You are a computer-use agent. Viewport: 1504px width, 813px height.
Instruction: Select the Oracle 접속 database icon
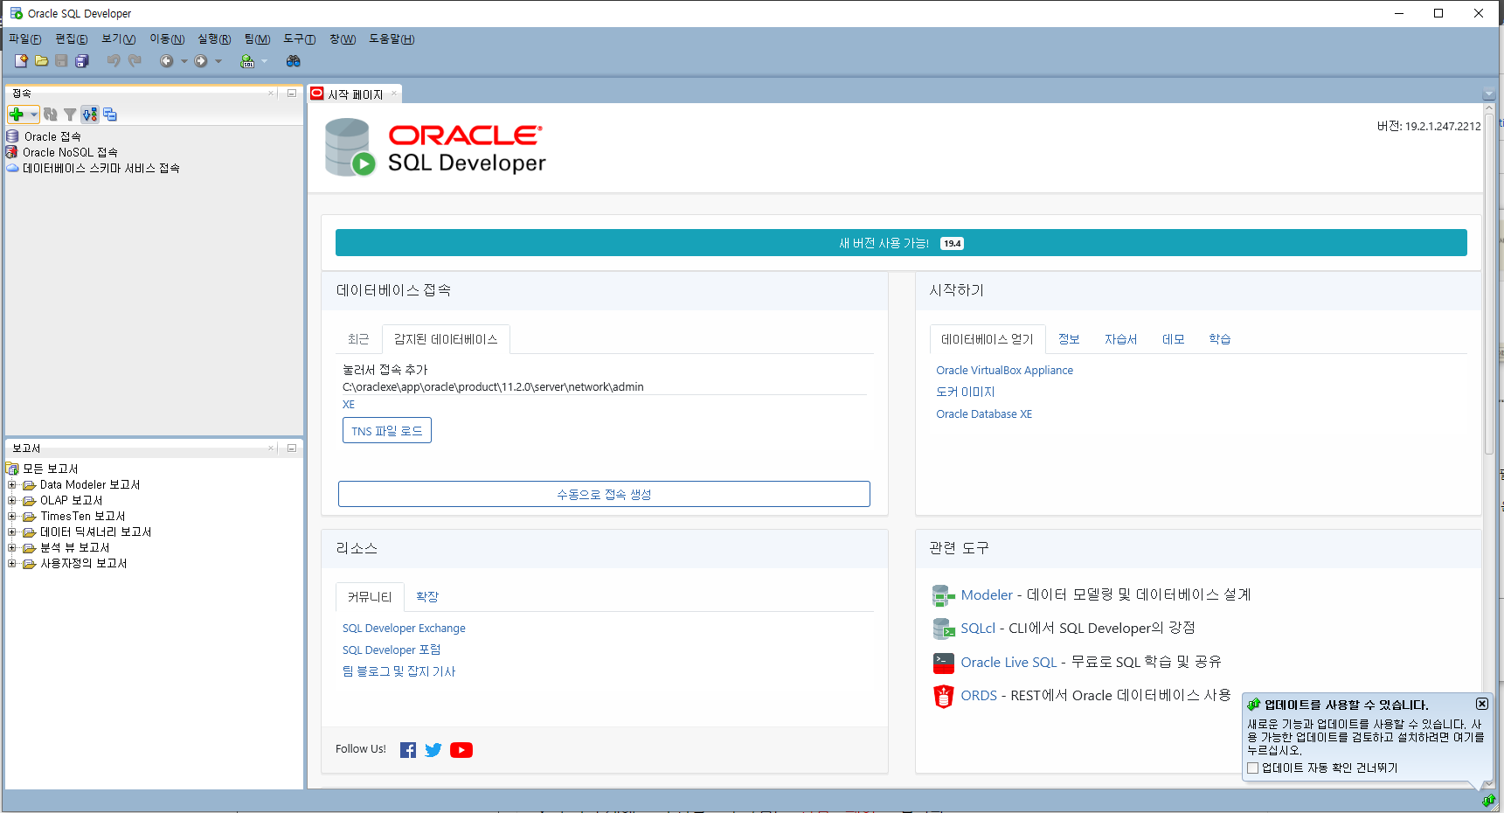[x=12, y=136]
